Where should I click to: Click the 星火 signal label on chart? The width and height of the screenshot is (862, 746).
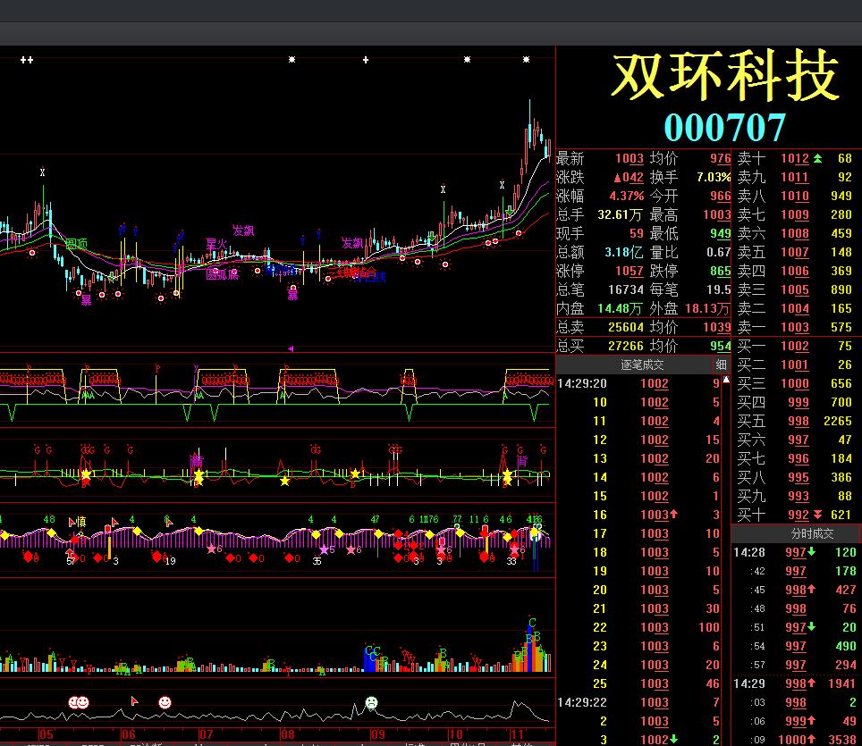(x=216, y=243)
